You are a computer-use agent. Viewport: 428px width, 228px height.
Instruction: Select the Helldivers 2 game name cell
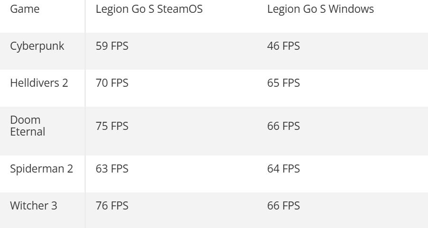tap(39, 83)
